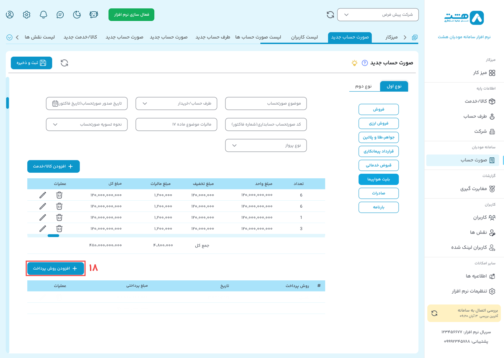
Task: Select the بلیت هواپیما invoice type
Action: (378, 179)
